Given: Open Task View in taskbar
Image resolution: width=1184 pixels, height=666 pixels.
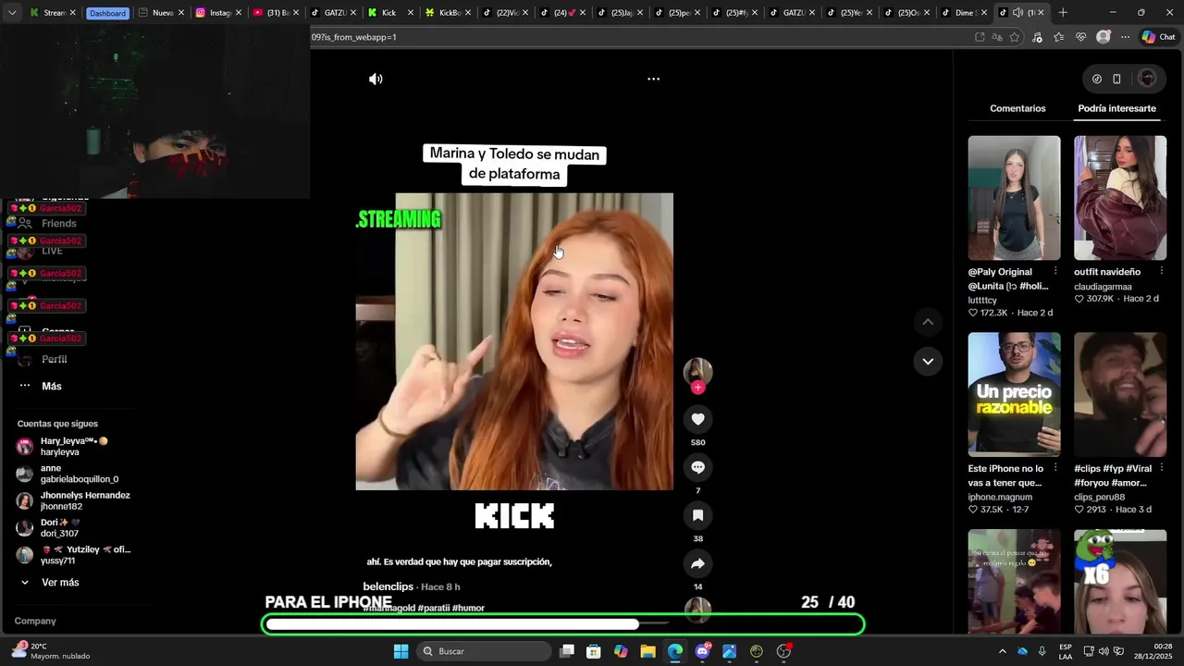Looking at the screenshot, I should tap(567, 651).
